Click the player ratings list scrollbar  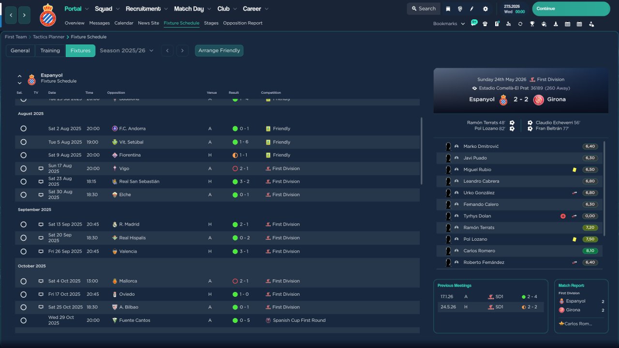point(604,188)
